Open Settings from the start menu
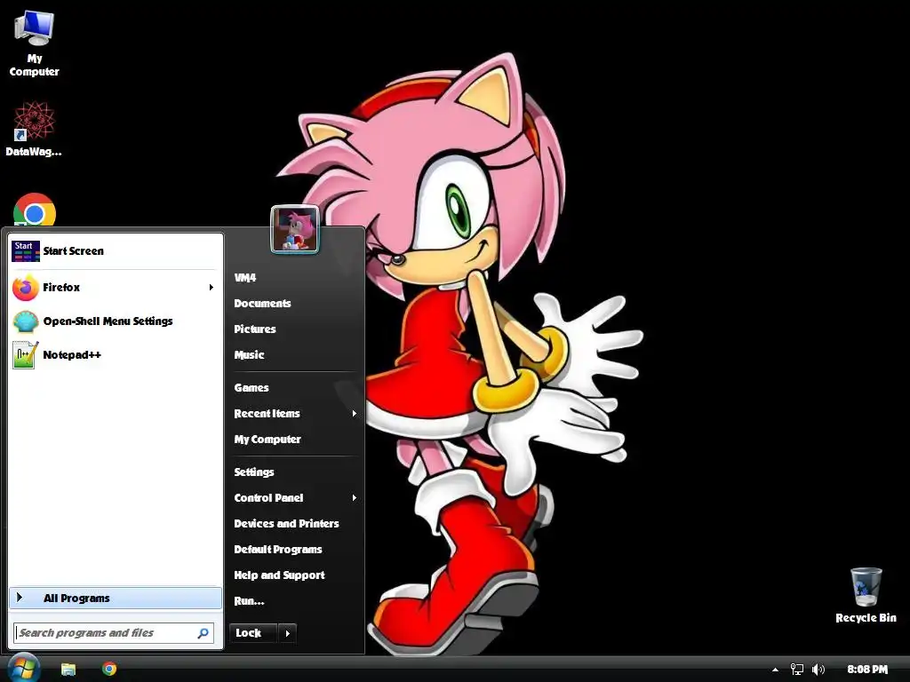This screenshot has height=682, width=910. [x=254, y=472]
